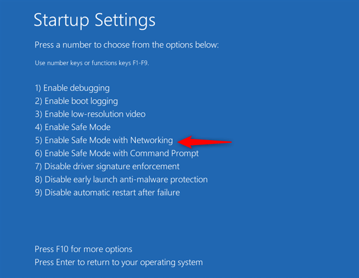Viewport: 359px width, 278px height.
Task: Click the Startup Settings title
Action: tap(94, 20)
